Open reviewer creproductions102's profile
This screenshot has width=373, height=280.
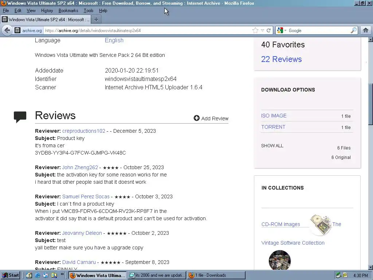tap(84, 131)
